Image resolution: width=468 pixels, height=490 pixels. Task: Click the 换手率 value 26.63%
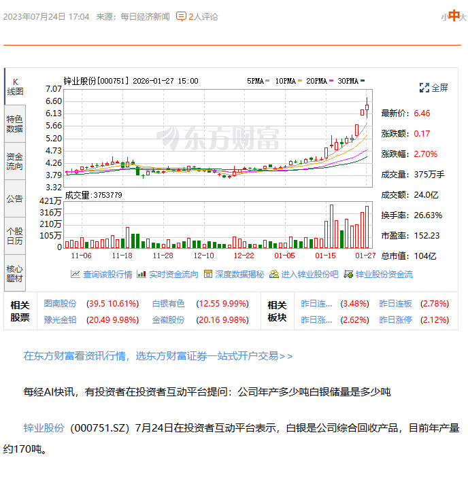pos(428,215)
